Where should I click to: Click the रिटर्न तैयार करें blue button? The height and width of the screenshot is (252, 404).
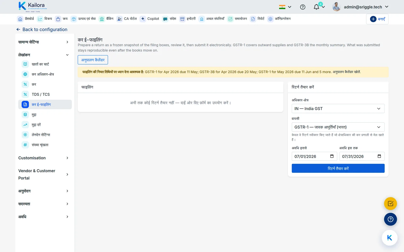pyautogui.click(x=338, y=168)
